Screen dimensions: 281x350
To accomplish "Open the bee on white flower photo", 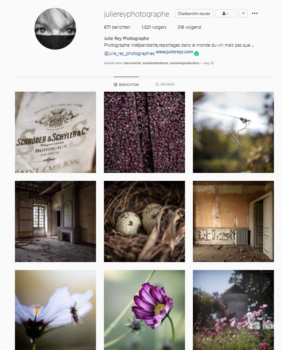I will click(55, 310).
